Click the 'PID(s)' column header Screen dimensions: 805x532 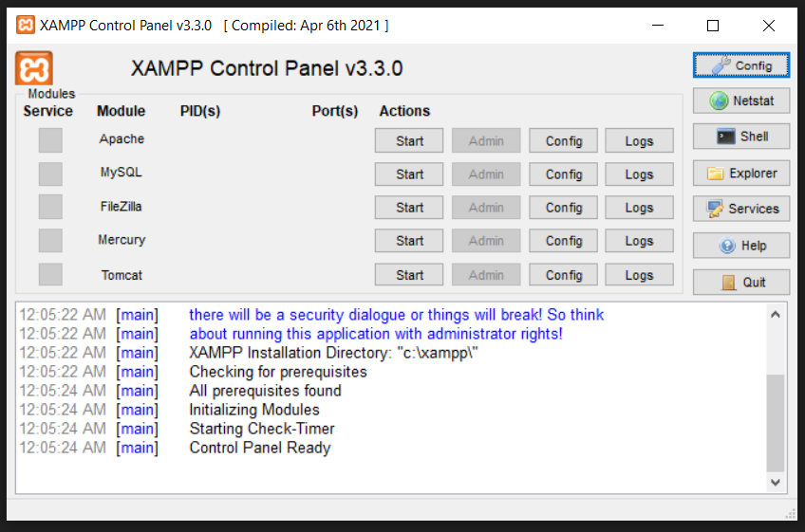tap(199, 111)
